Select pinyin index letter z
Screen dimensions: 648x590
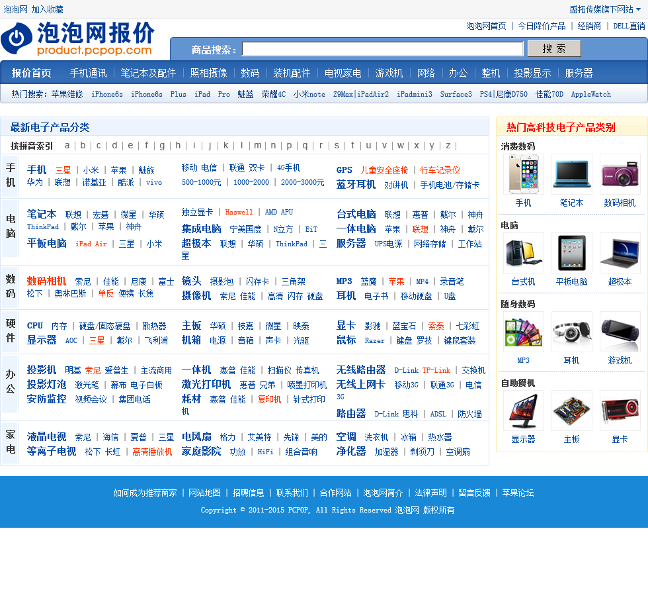pyautogui.click(x=448, y=145)
